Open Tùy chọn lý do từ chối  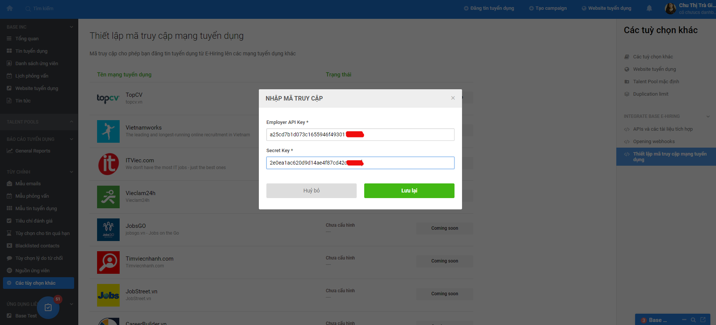coord(39,258)
